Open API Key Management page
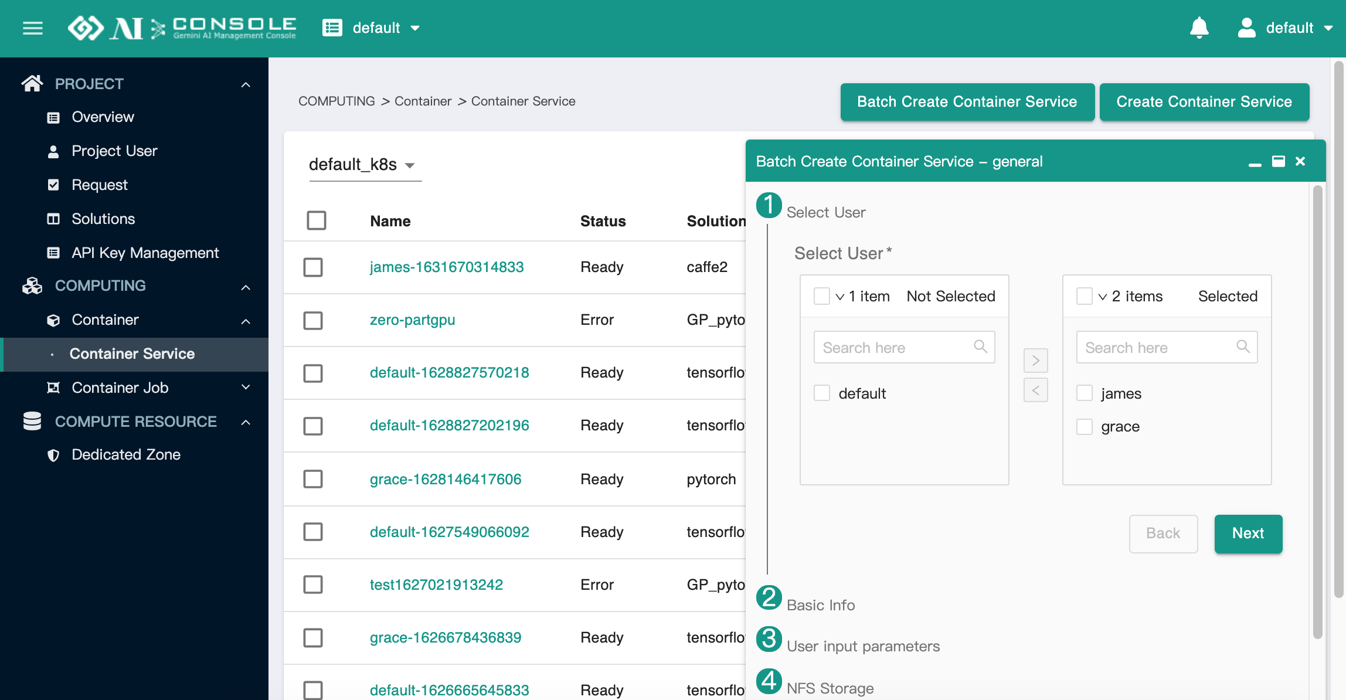 pos(145,253)
